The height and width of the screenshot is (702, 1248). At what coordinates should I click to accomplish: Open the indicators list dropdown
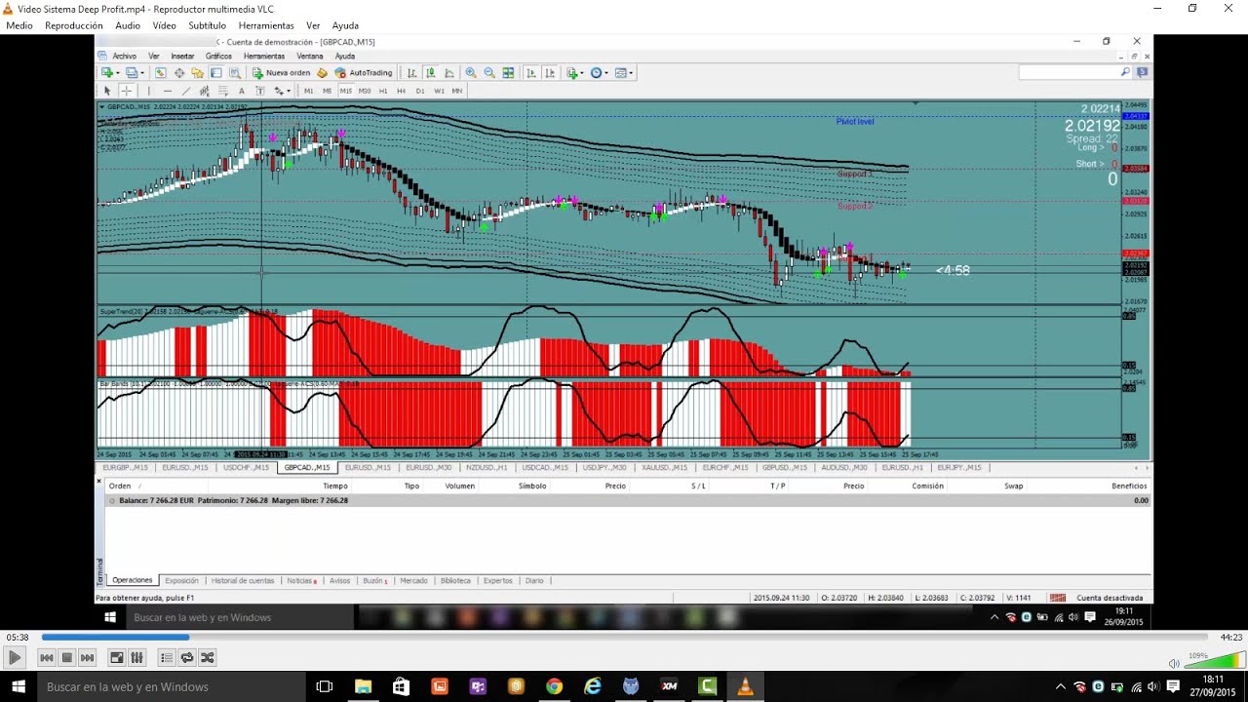(x=582, y=73)
